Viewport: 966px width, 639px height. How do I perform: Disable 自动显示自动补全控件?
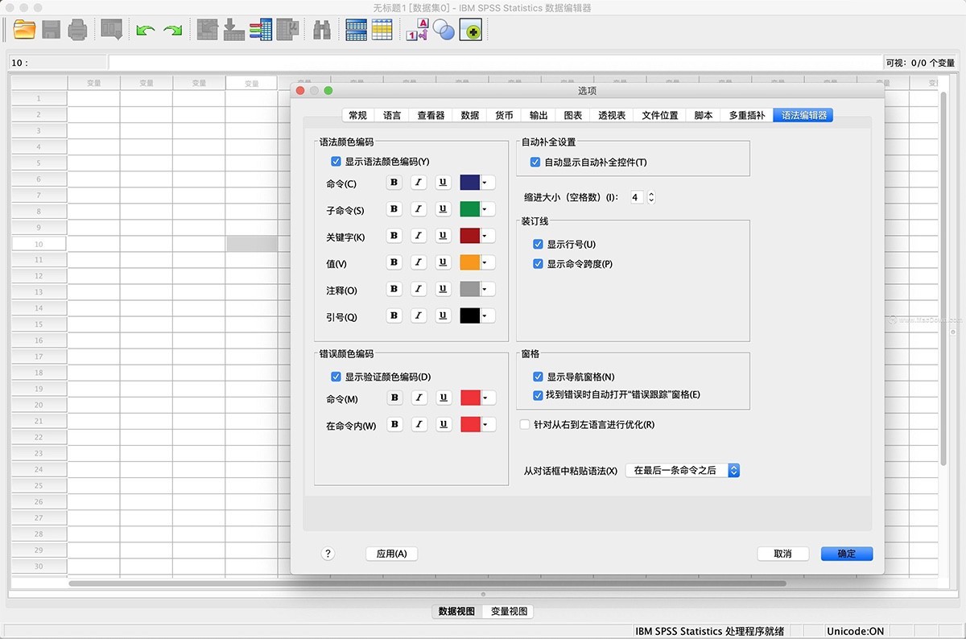coord(535,161)
